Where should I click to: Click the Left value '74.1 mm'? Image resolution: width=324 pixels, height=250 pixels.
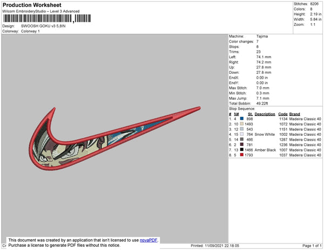click(264, 57)
